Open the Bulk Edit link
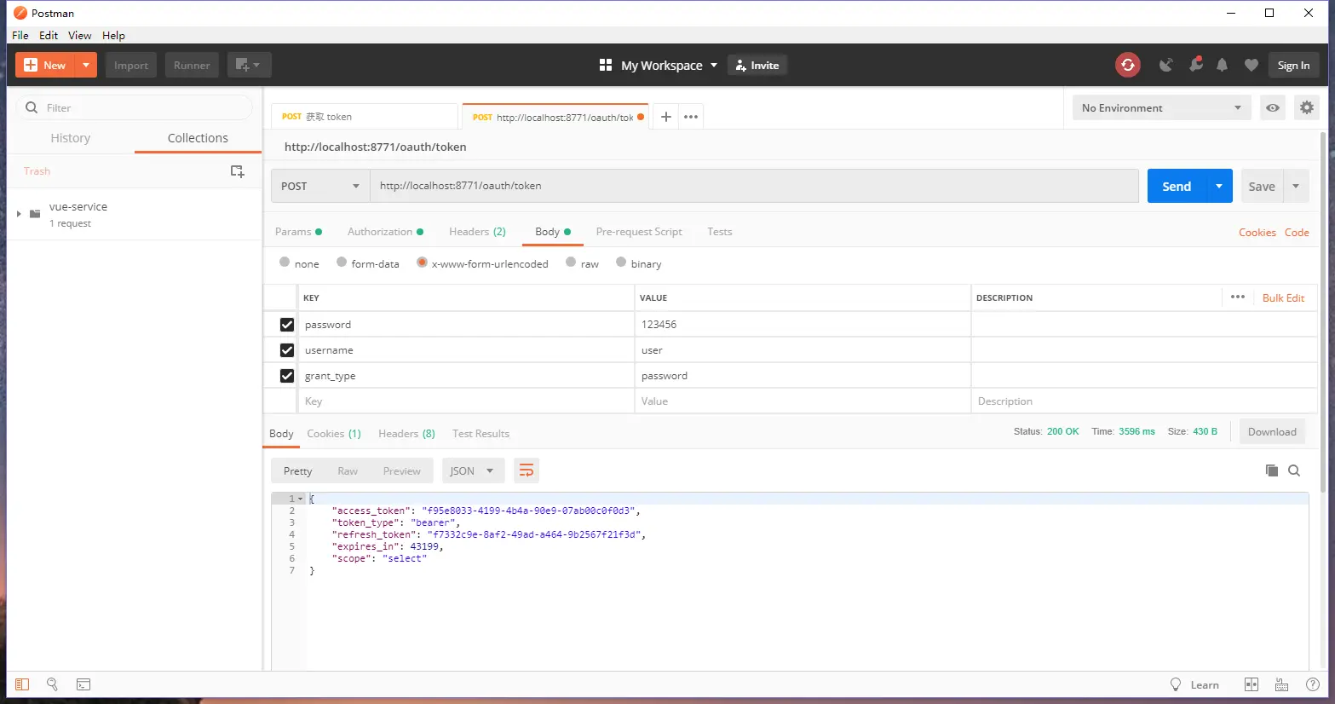The height and width of the screenshot is (704, 1335). click(1283, 297)
